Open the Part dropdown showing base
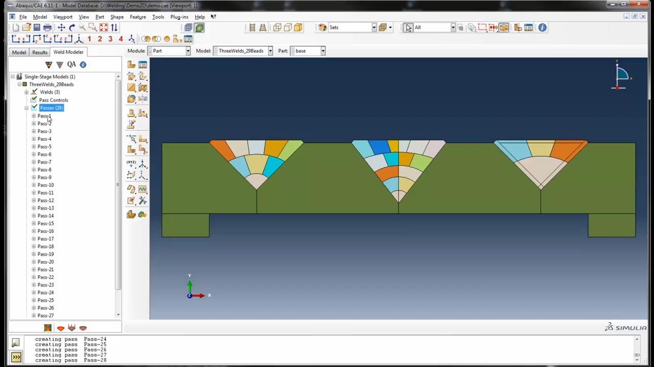 click(x=308, y=51)
